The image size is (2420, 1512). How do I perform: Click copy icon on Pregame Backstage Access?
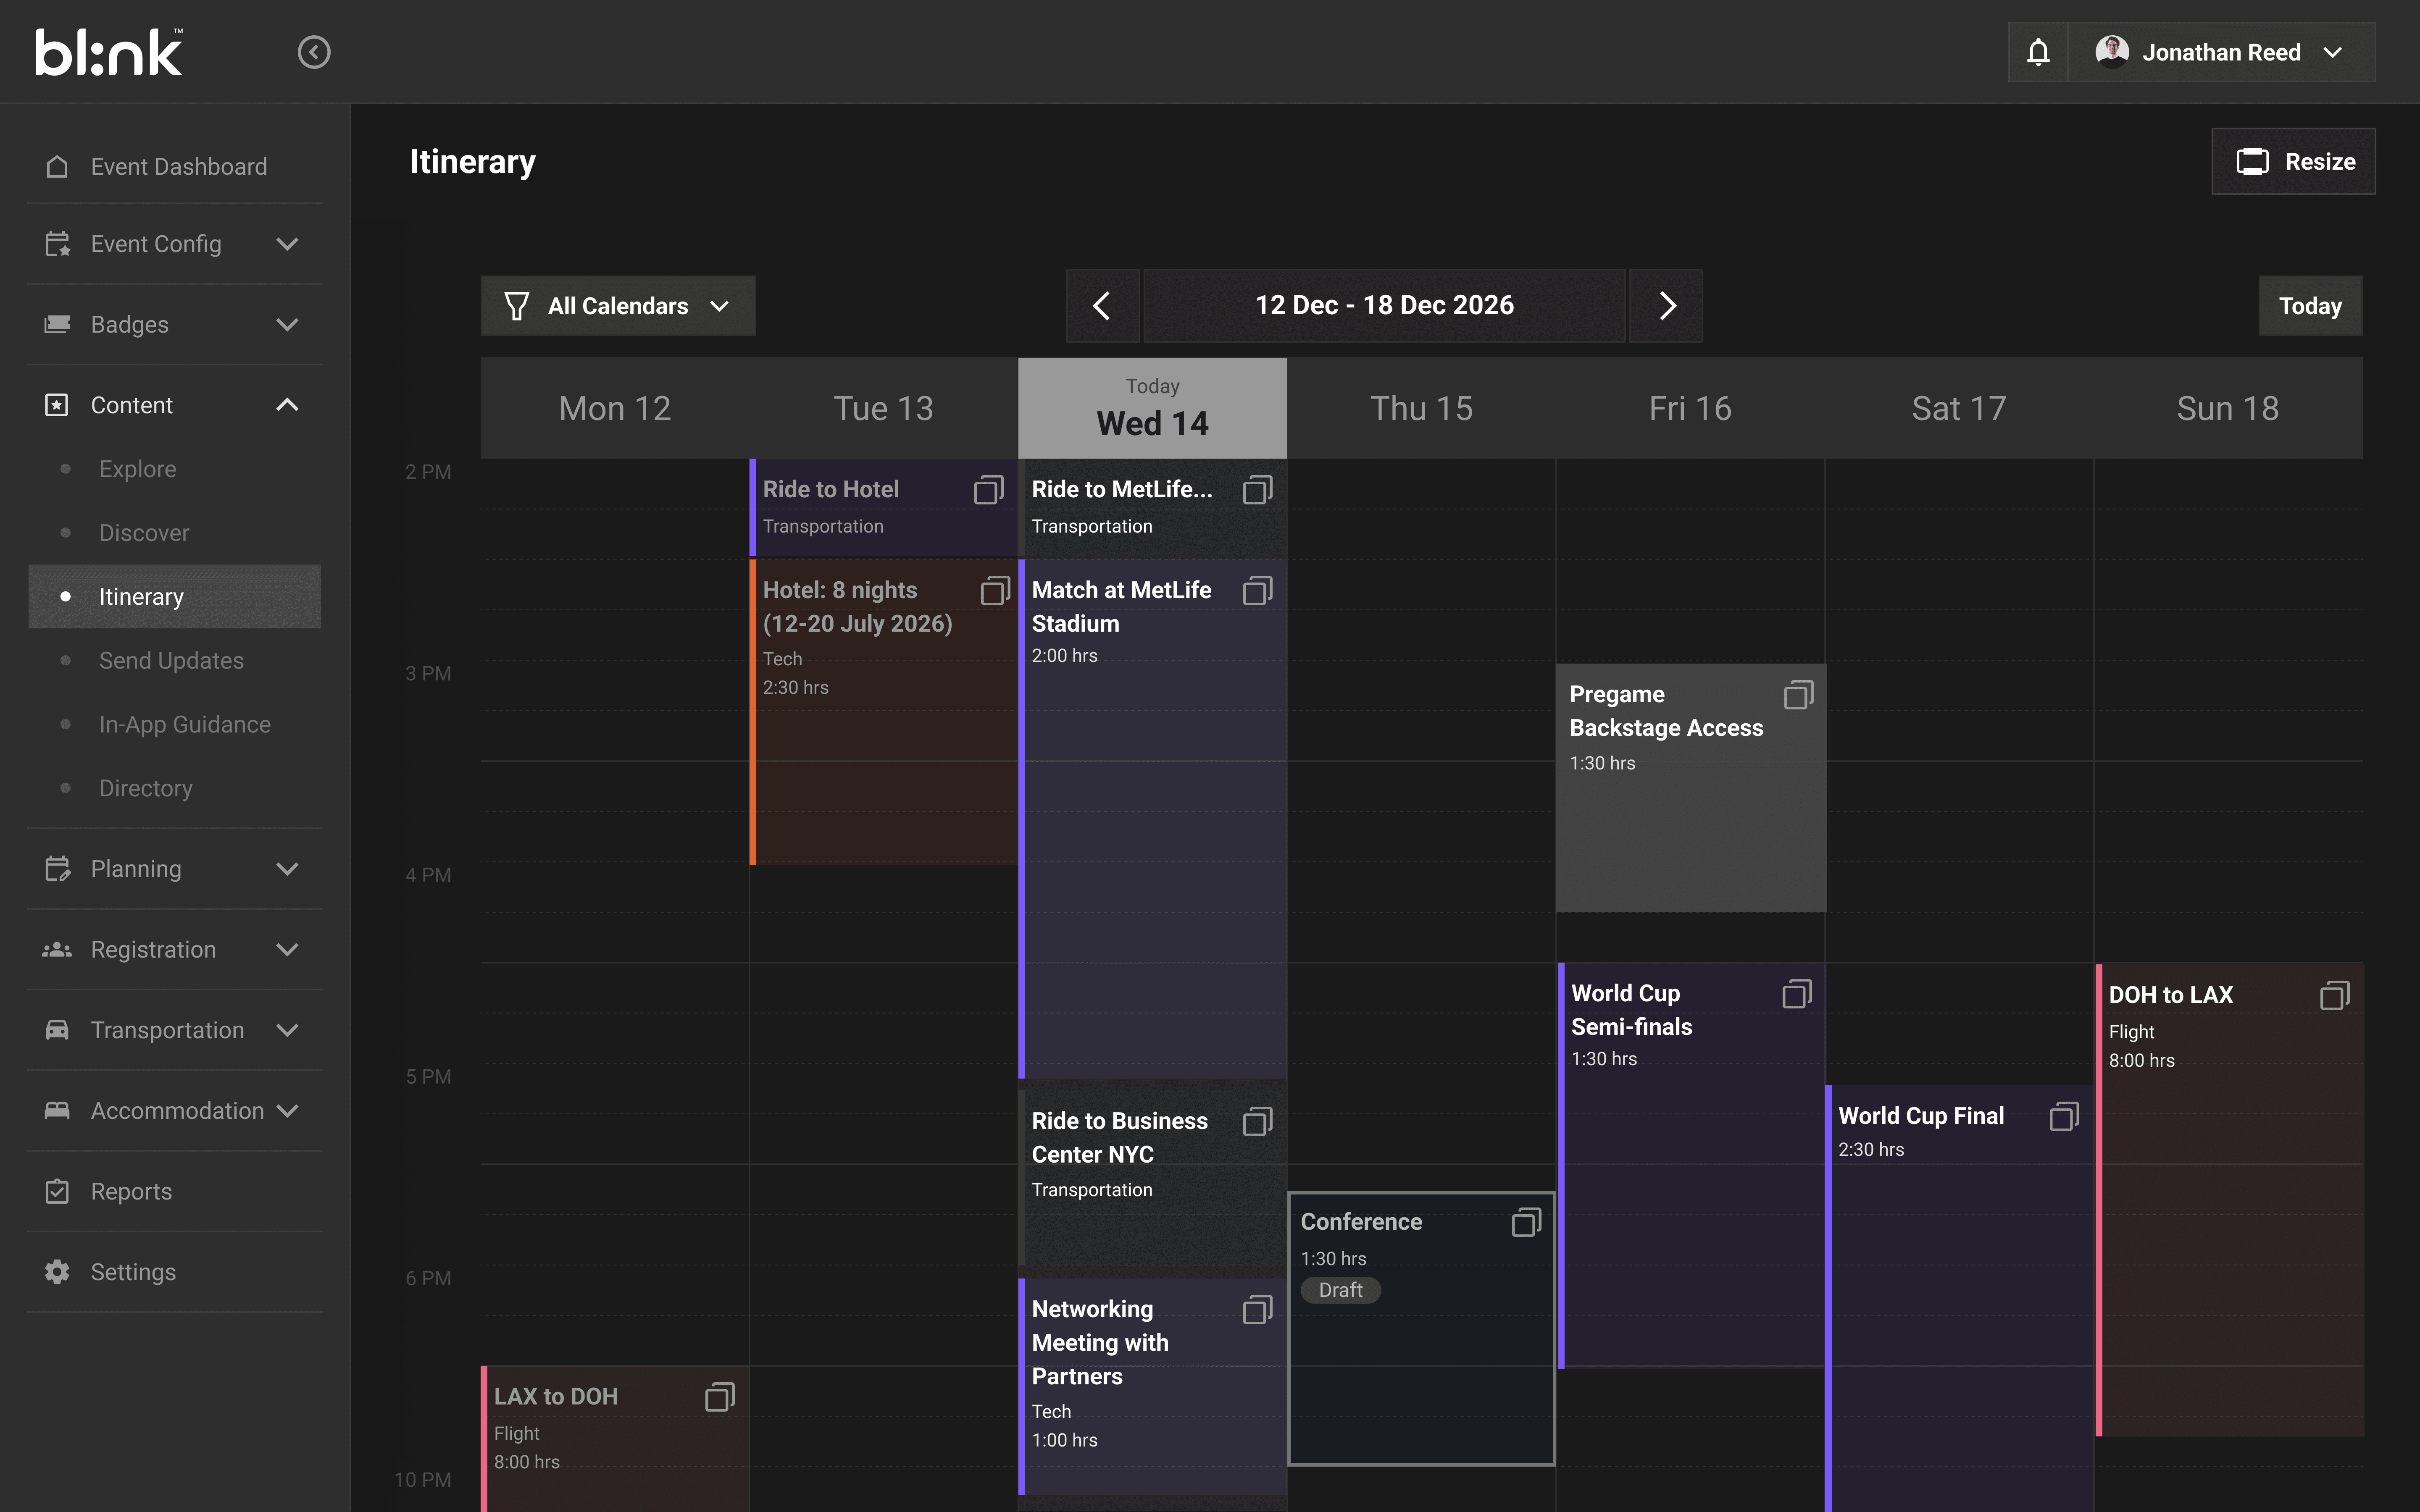(x=1798, y=695)
